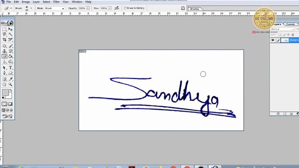Screen dimensions: 299x168
Task: Select the Crop tool
Action: [x=4, y=40]
